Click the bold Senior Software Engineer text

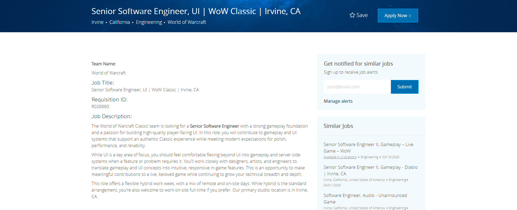point(214,126)
